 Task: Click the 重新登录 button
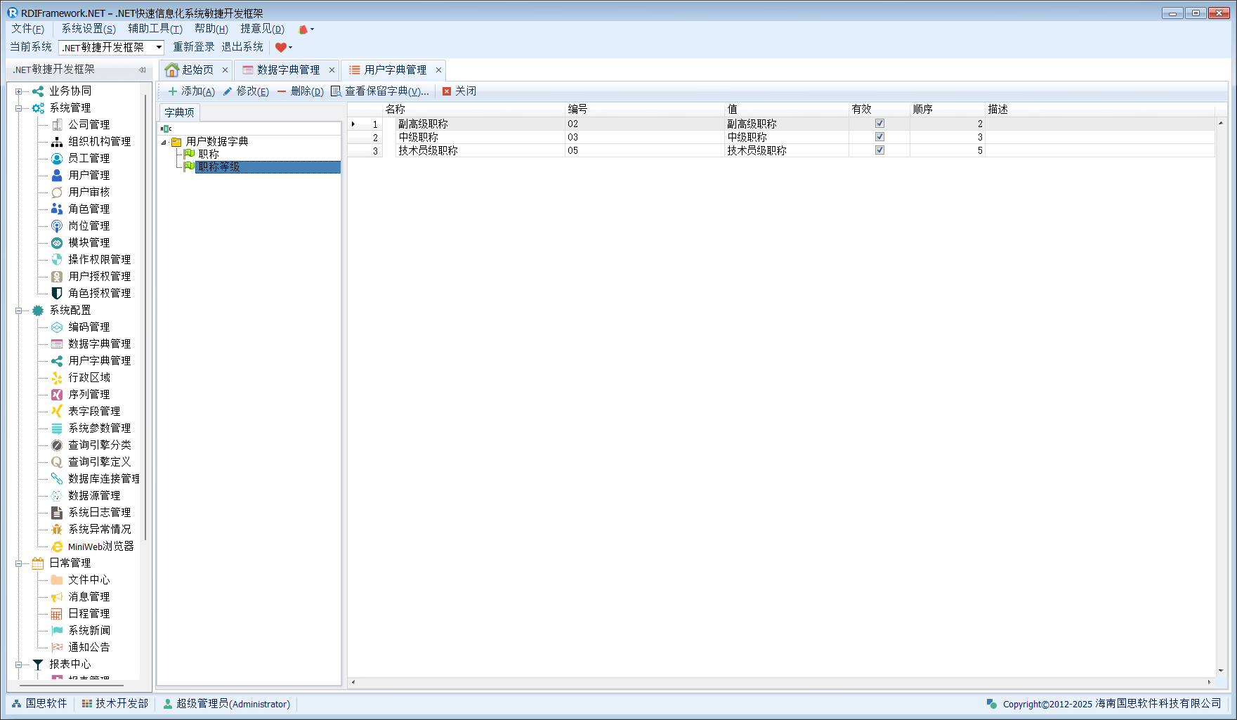pos(194,47)
